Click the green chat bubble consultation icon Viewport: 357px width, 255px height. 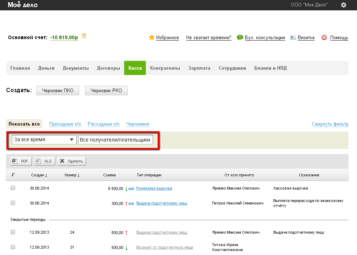click(x=240, y=37)
